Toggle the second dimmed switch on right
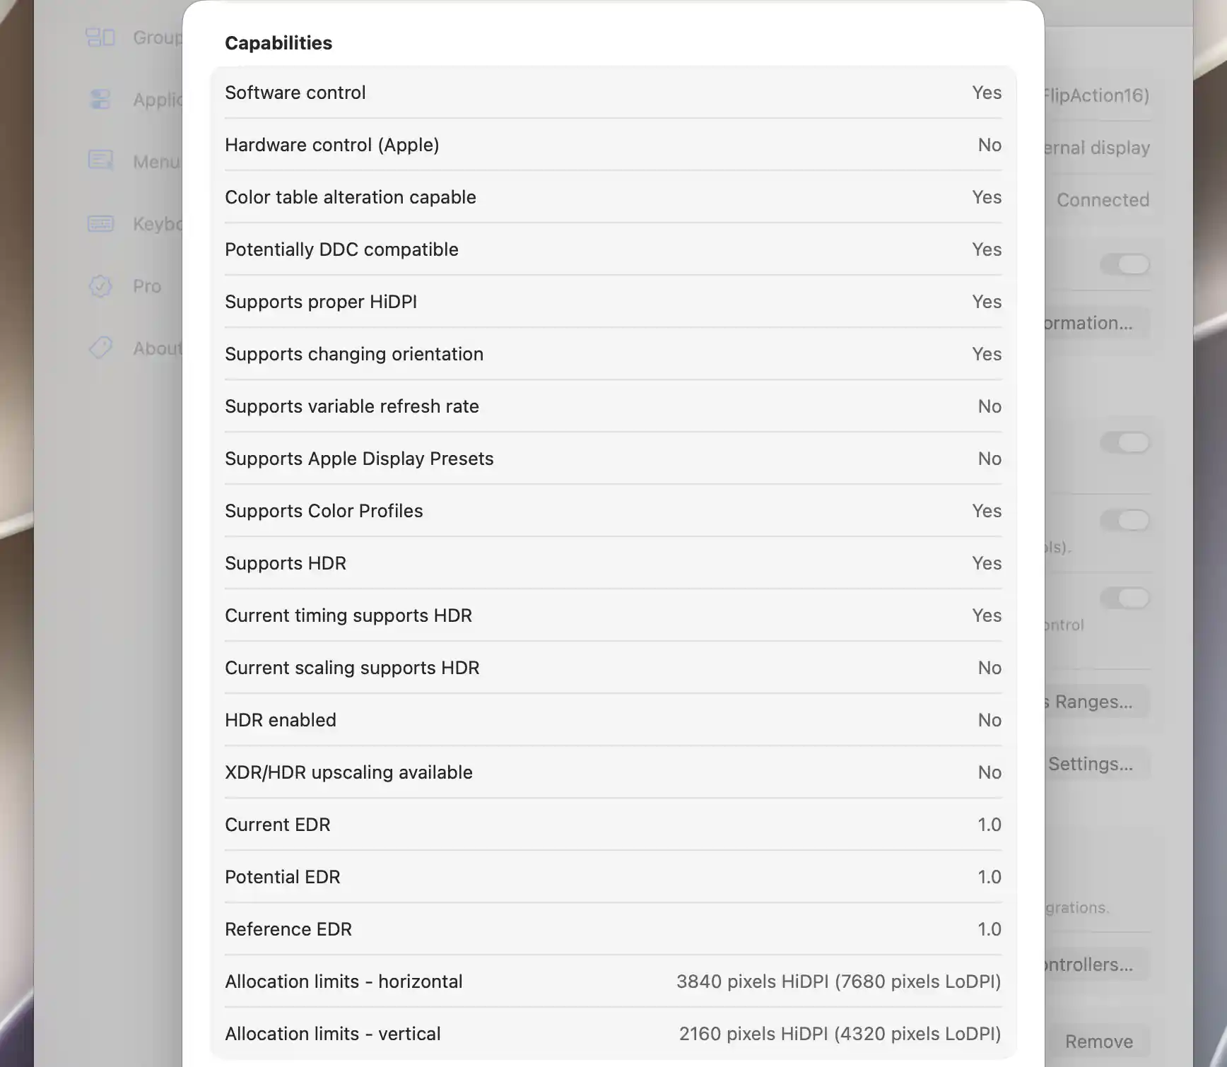Viewport: 1227px width, 1067px height. pyautogui.click(x=1125, y=443)
